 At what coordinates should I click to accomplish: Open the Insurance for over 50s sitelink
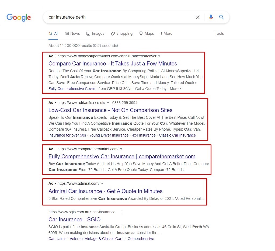point(67,135)
